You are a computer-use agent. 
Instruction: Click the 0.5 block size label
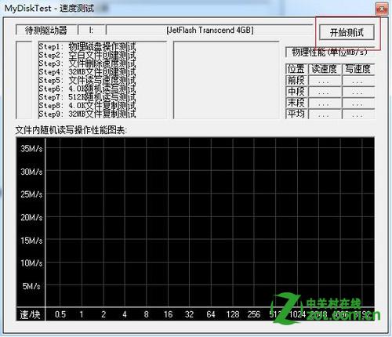[60, 314]
